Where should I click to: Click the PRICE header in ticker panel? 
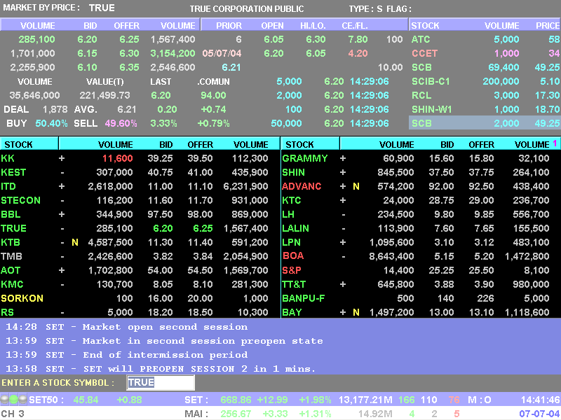tap(548, 26)
